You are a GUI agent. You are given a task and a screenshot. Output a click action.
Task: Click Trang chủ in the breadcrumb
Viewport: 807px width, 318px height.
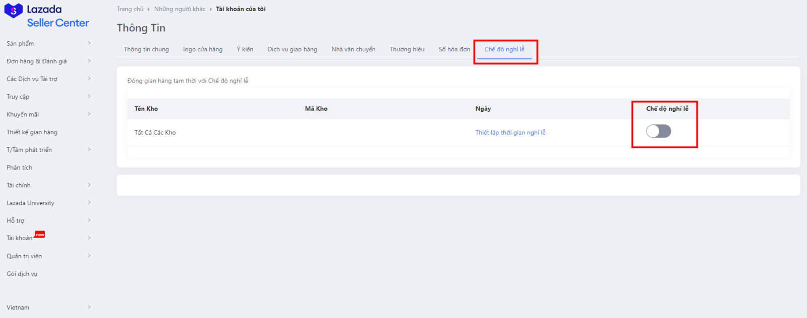coord(130,9)
